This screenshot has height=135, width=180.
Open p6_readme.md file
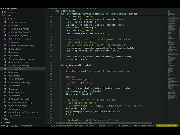coord(14,76)
